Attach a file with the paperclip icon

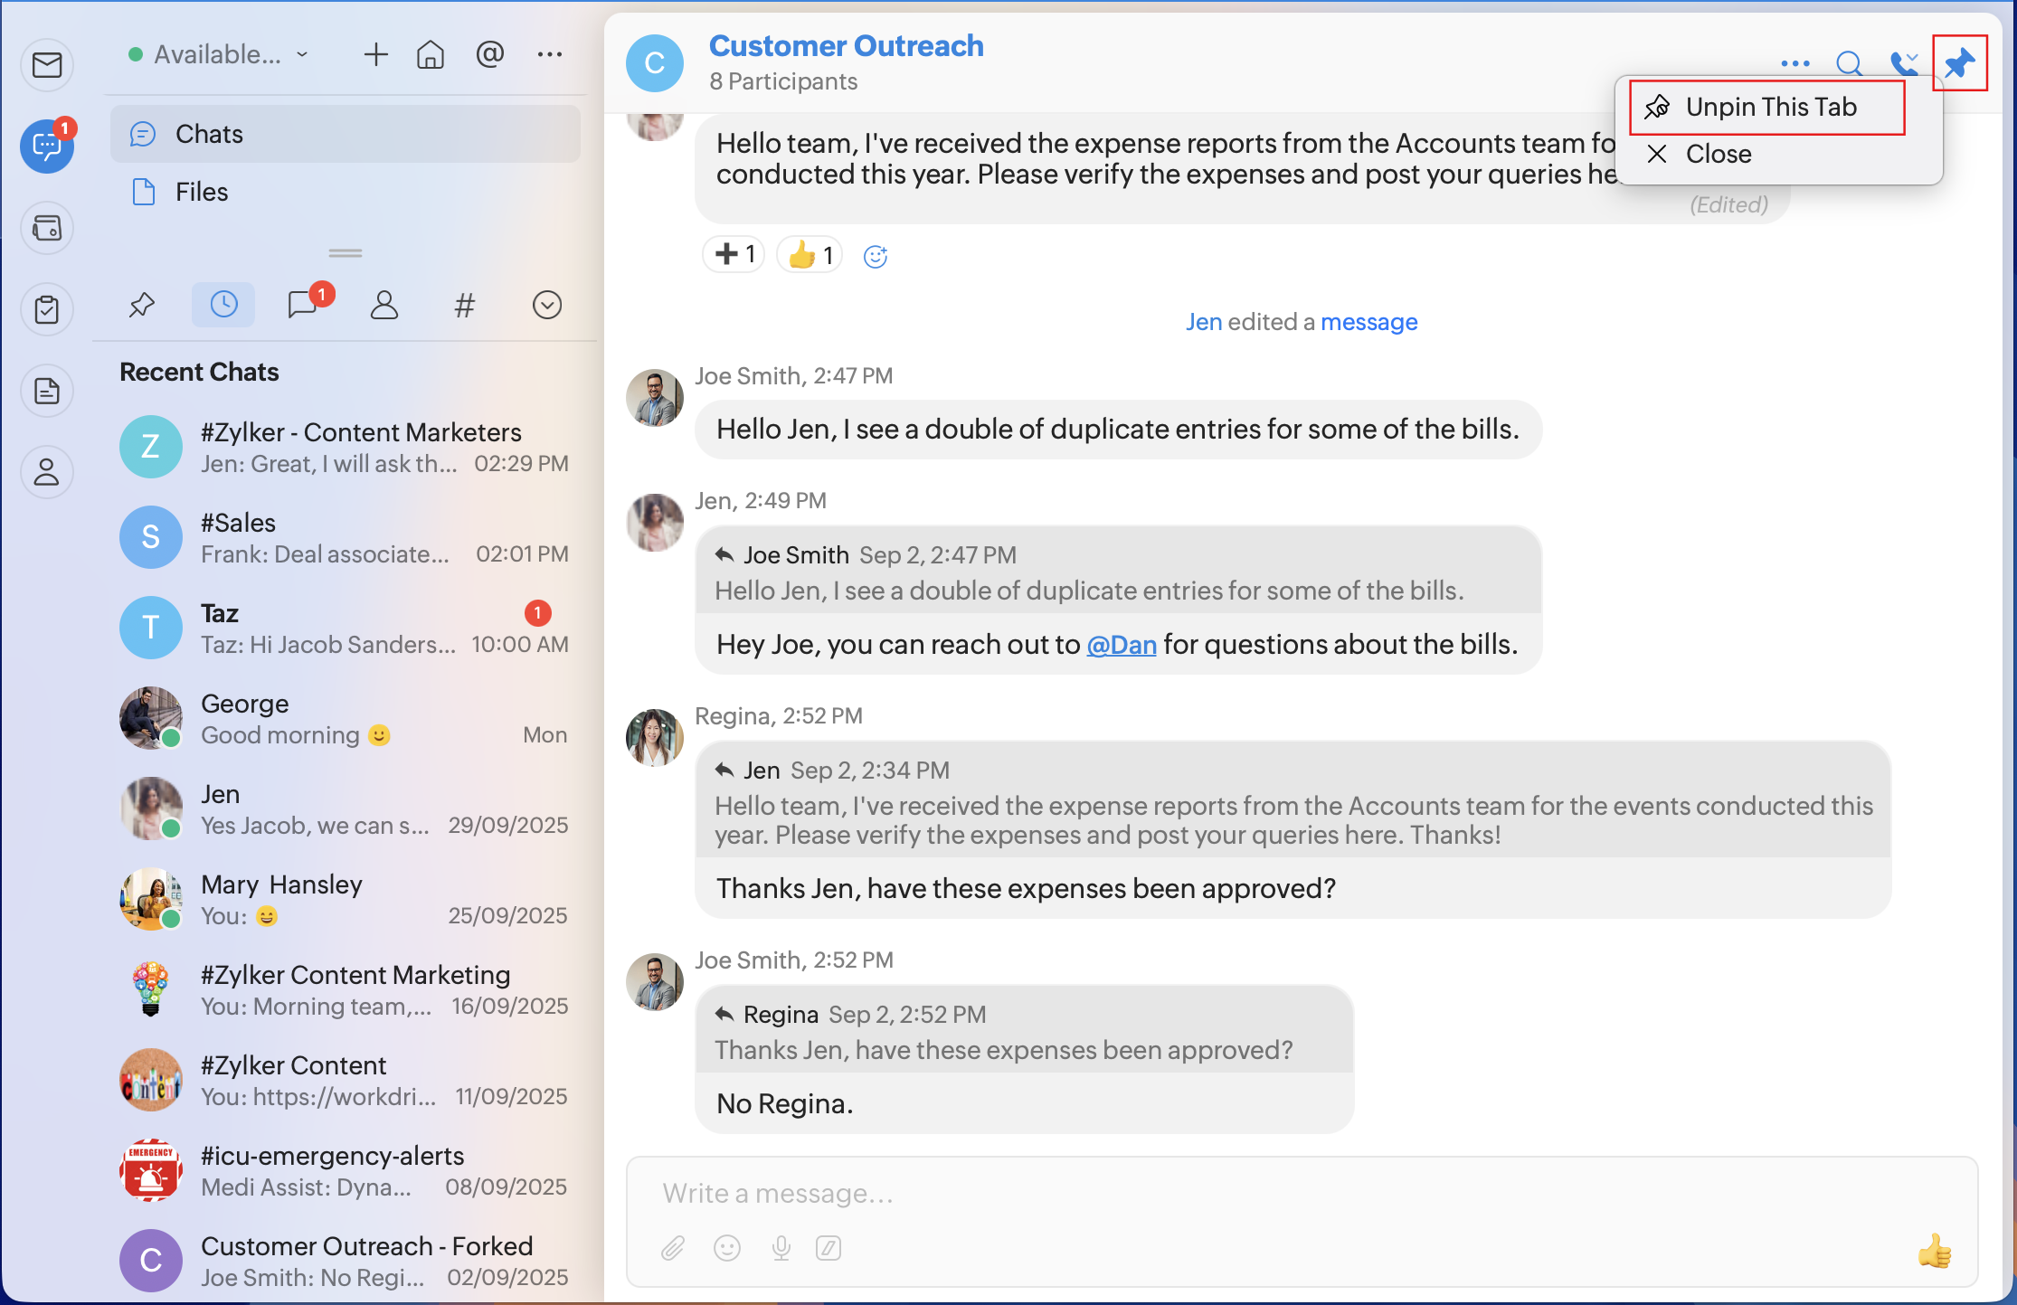[673, 1249]
